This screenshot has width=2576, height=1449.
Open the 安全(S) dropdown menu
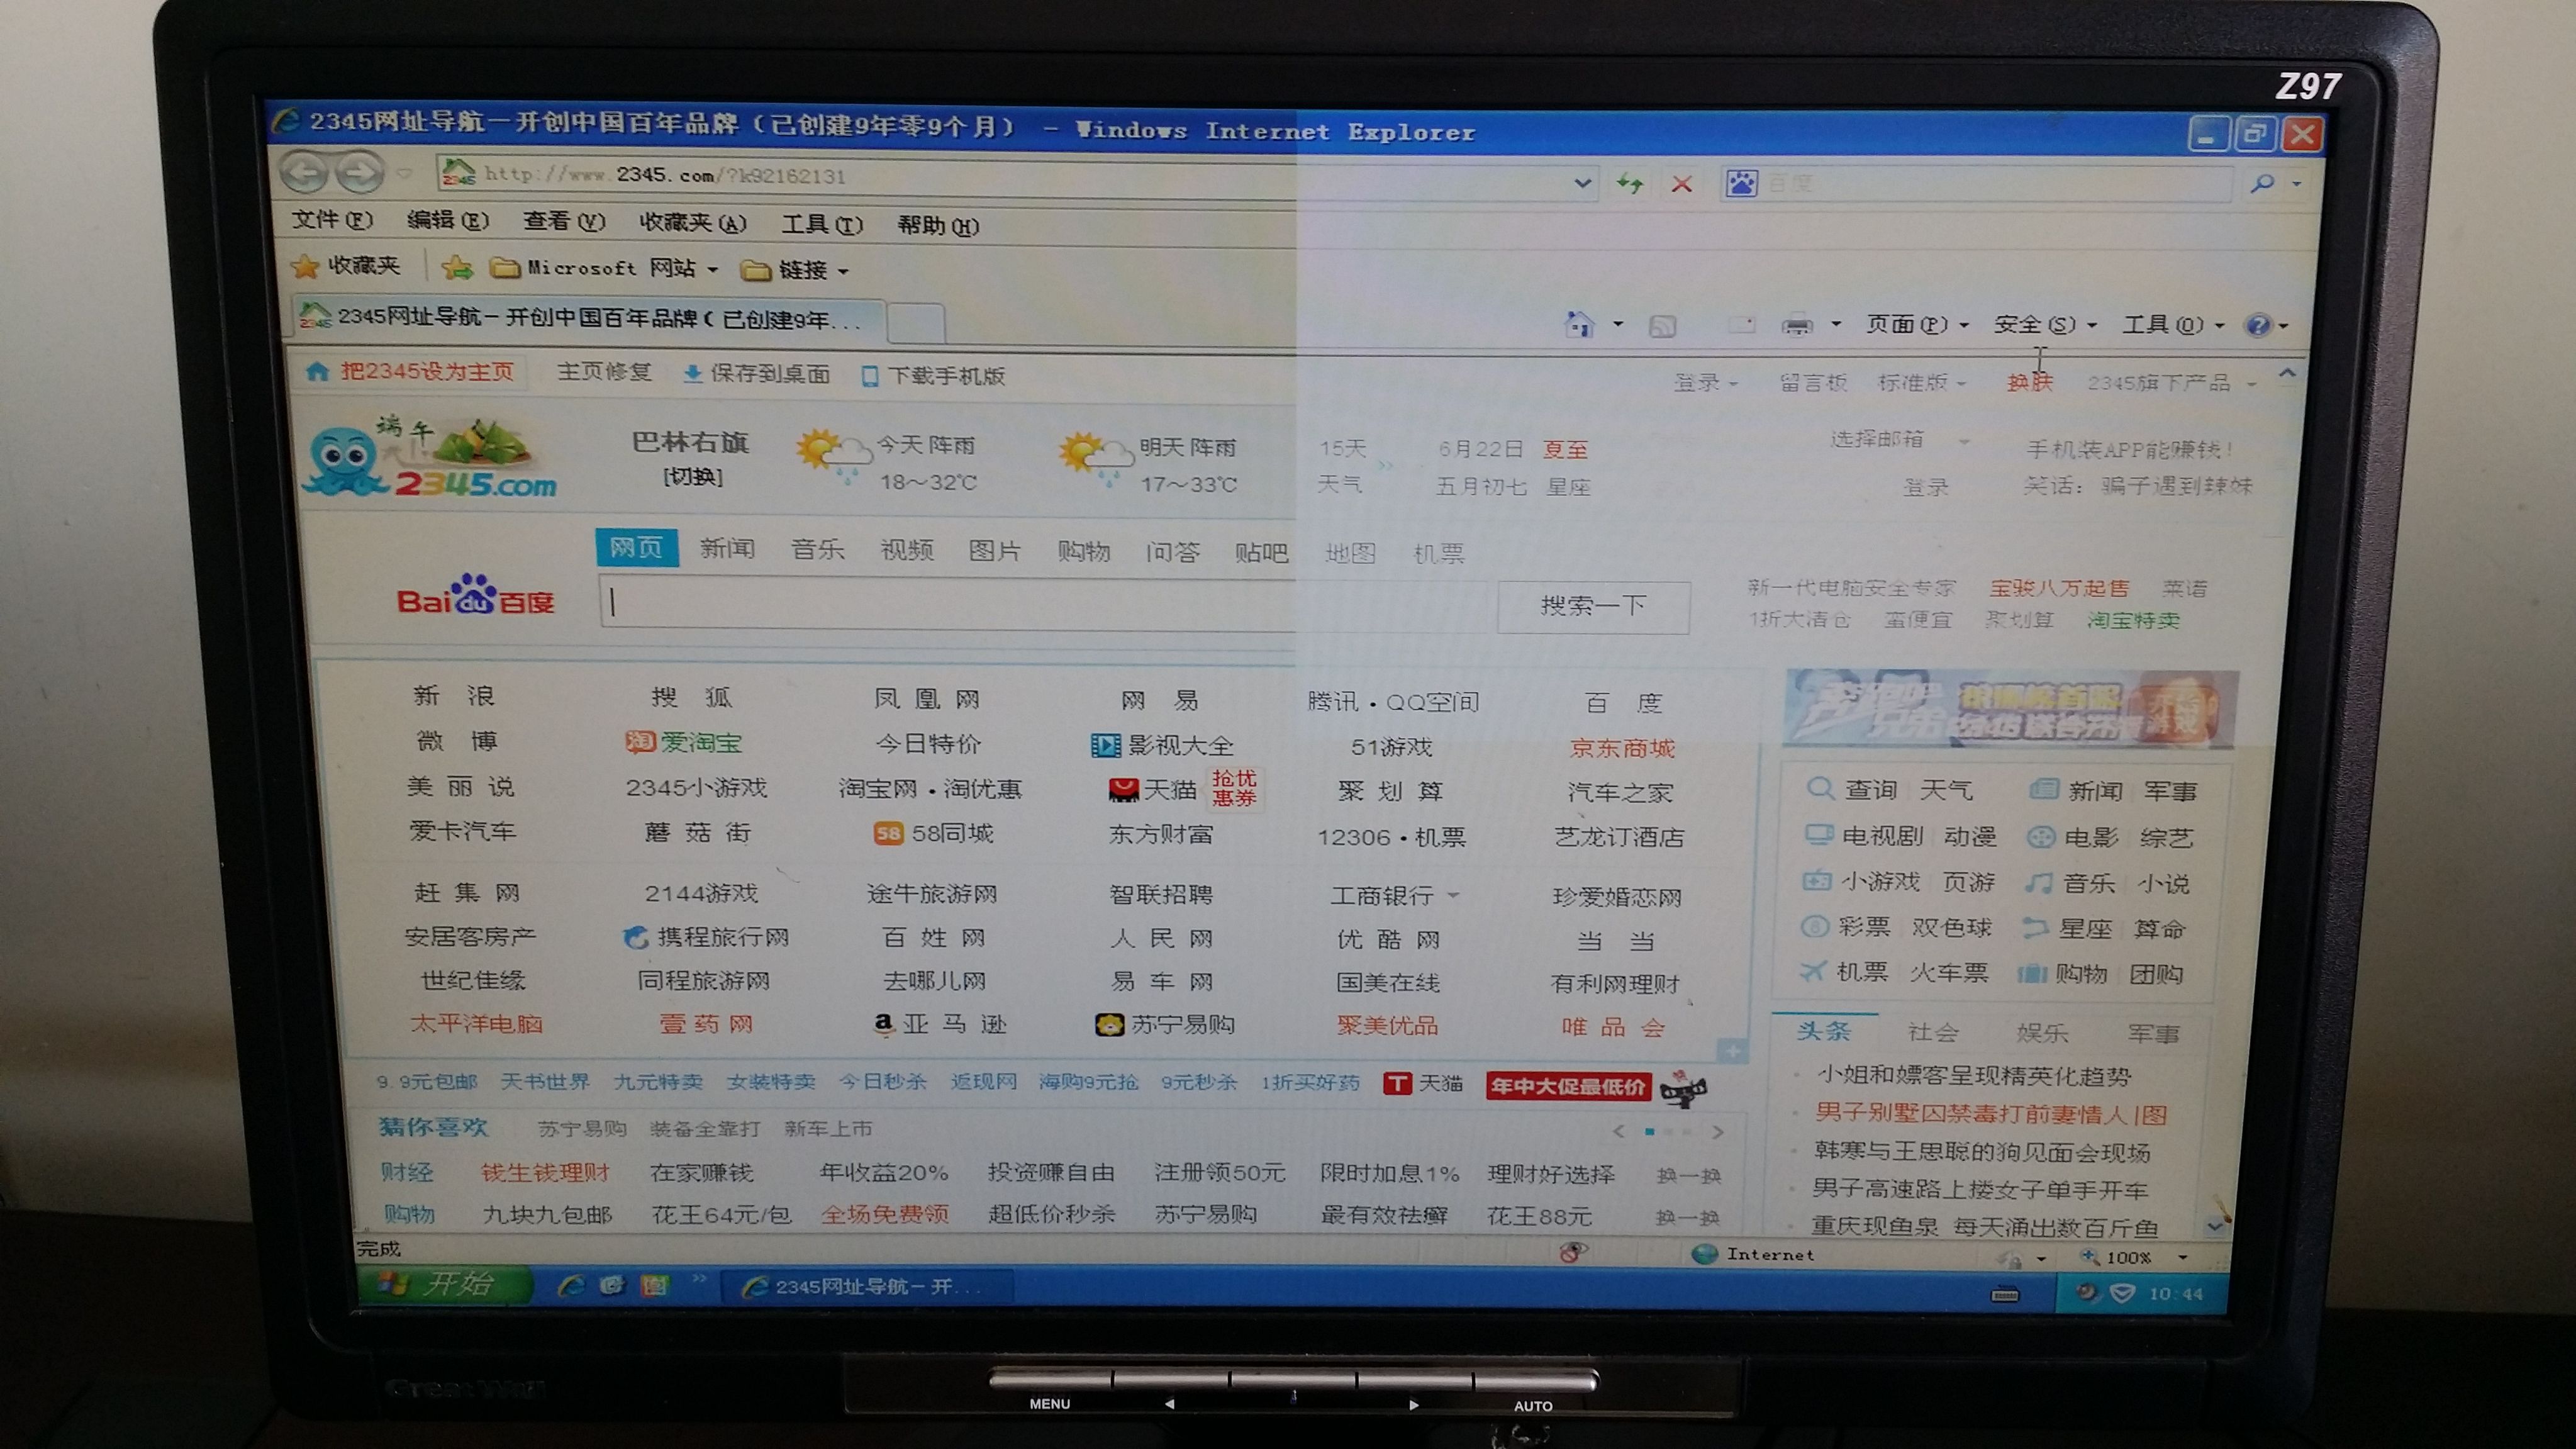coord(2045,325)
